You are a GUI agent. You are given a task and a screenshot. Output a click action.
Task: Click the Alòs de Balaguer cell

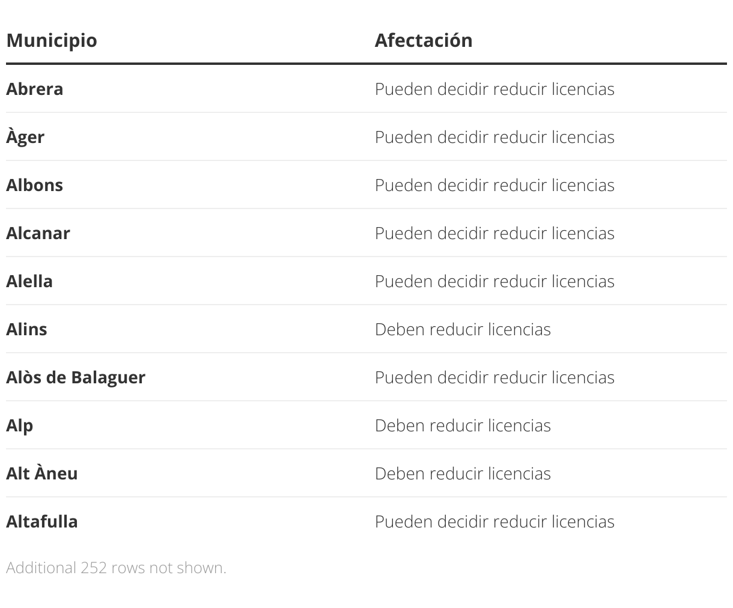(x=76, y=377)
